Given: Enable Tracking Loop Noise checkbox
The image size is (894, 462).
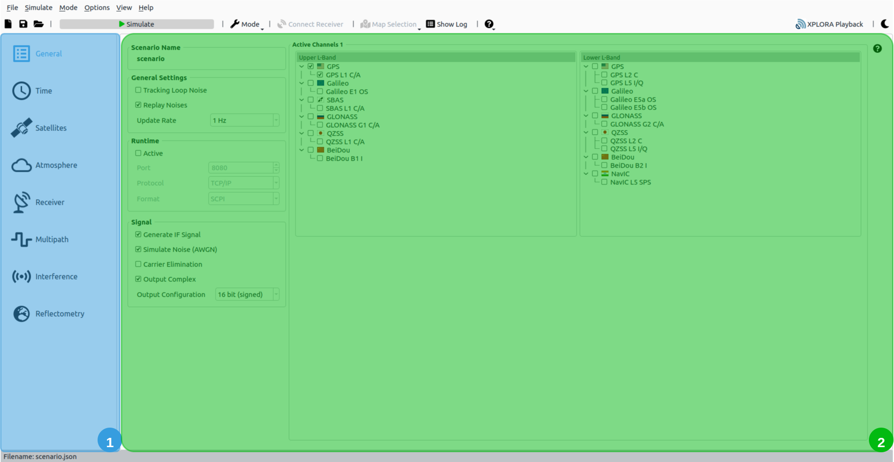Looking at the screenshot, I should pyautogui.click(x=138, y=90).
